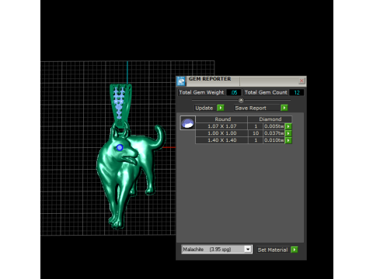Select the blue gem eye on the dog model

(120, 147)
